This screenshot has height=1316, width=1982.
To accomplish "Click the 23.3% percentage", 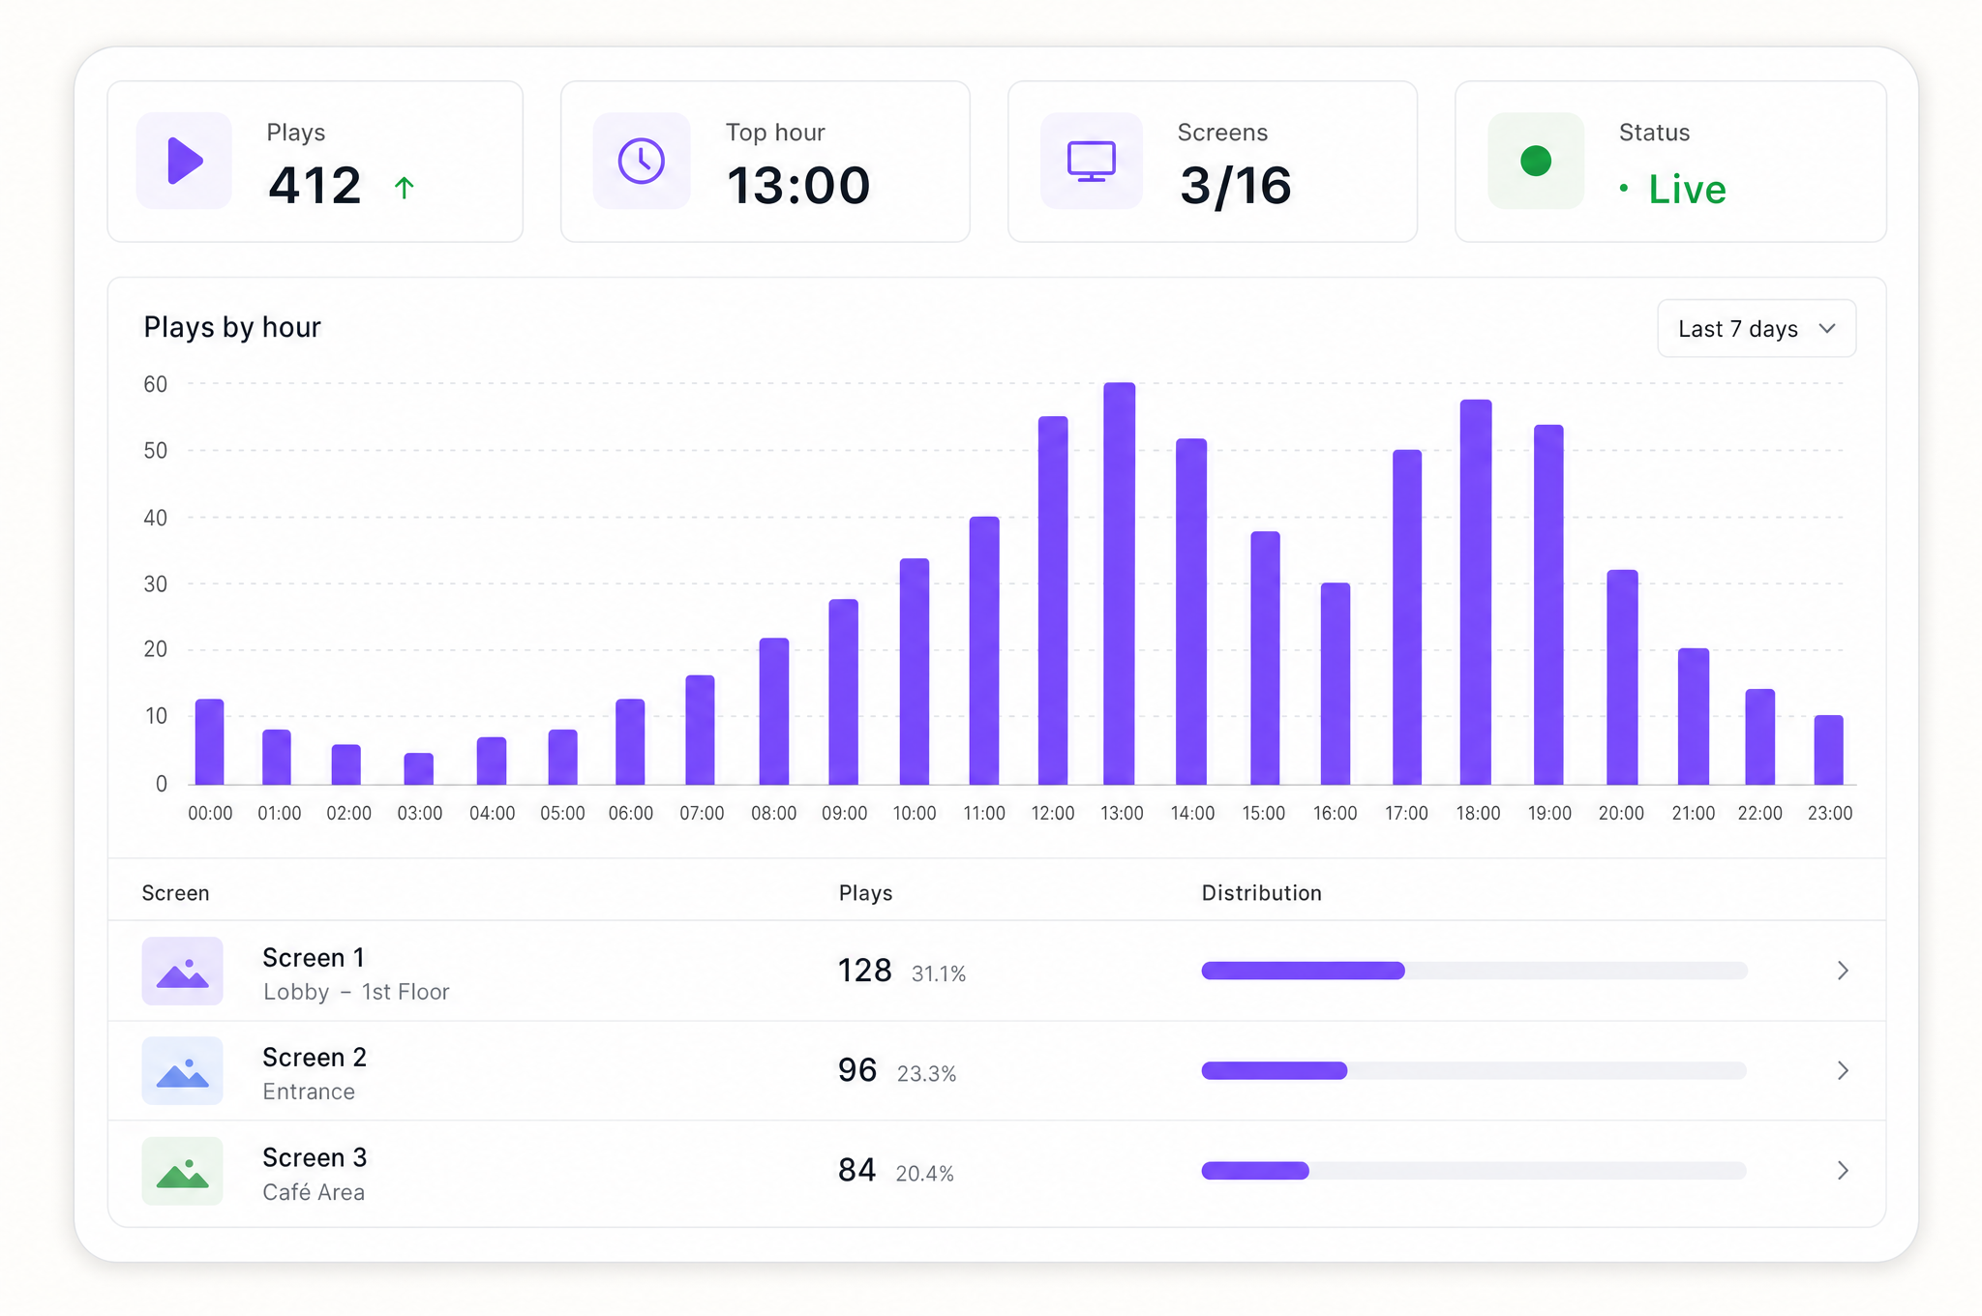I will tap(926, 1074).
